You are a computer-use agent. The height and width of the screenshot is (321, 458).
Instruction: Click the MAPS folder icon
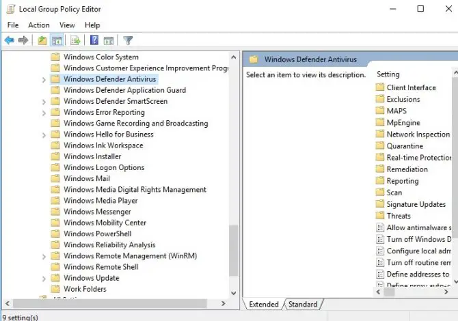click(379, 111)
